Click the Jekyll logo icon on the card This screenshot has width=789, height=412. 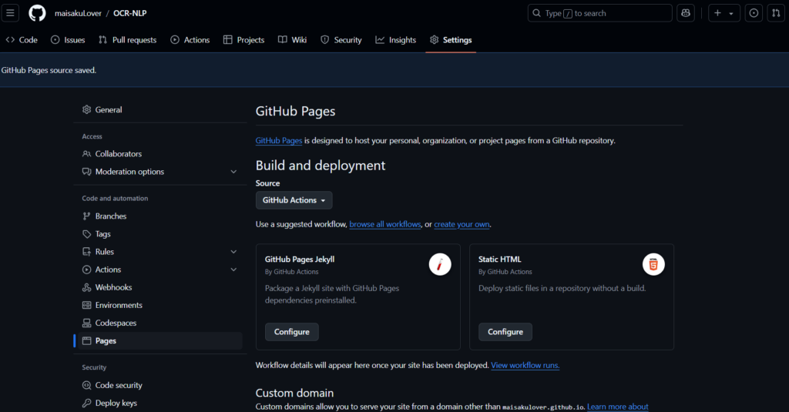click(x=440, y=264)
